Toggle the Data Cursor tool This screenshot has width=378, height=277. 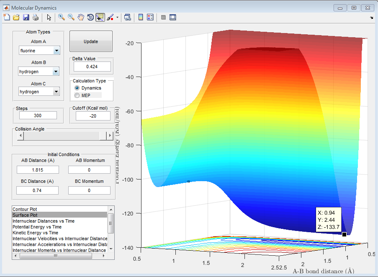100,17
